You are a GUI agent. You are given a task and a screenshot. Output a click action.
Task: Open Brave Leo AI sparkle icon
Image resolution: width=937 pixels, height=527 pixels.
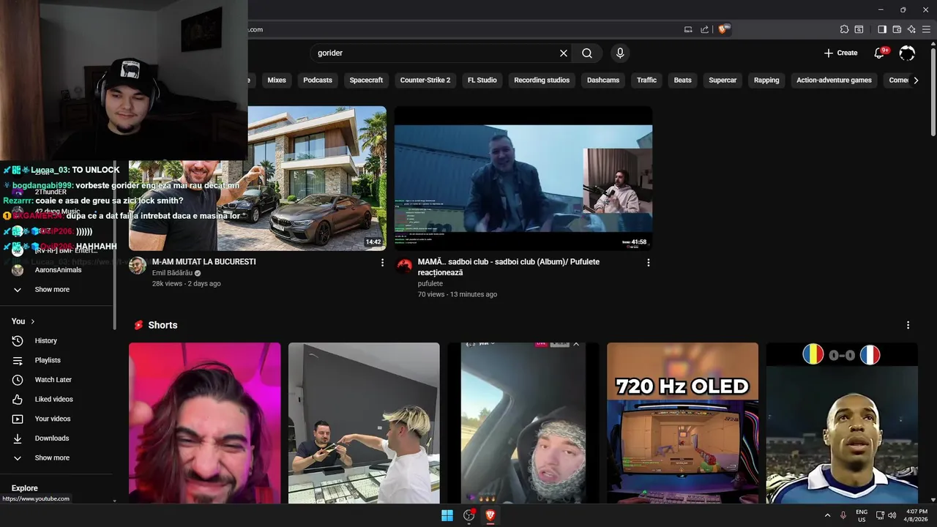[911, 29]
